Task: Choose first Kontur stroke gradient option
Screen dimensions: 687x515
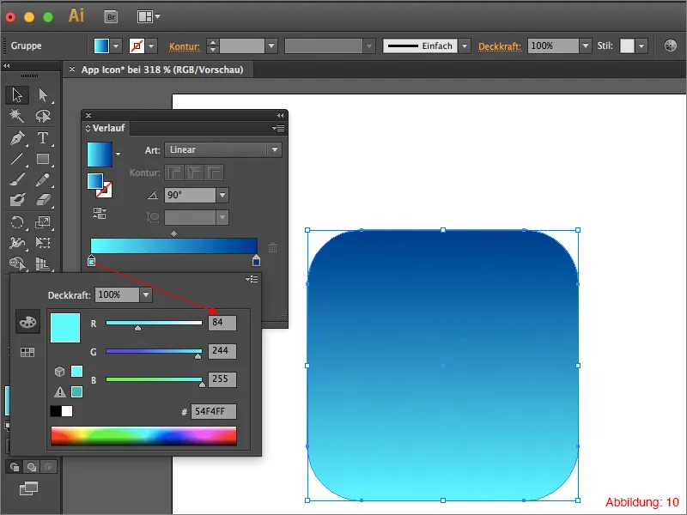Action: (174, 173)
